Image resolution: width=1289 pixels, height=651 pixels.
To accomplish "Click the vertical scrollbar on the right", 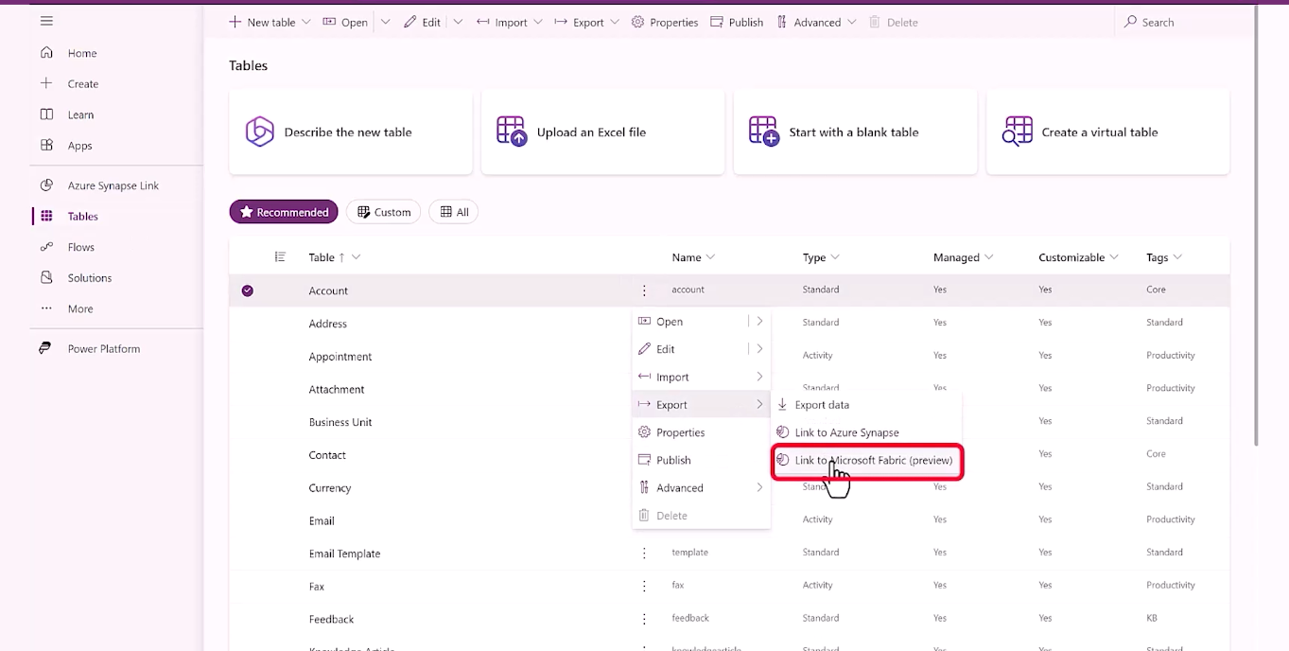I will tap(1256, 224).
